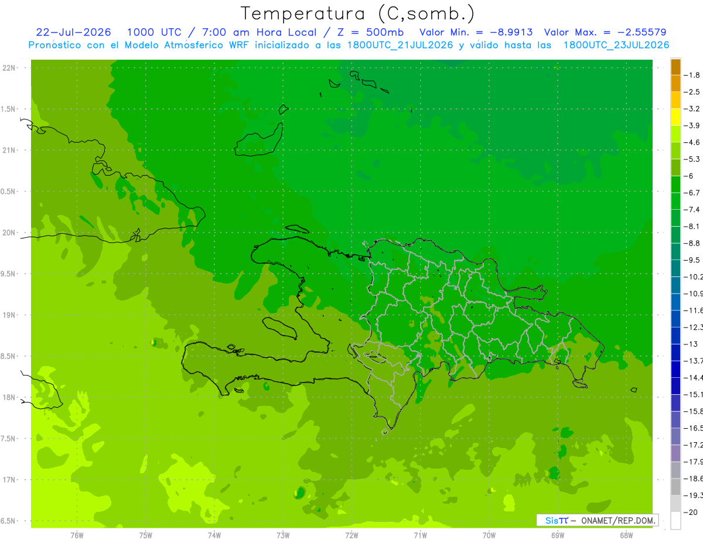Click the "-11.6" value on the color scale
703x543 pixels.
pyautogui.click(x=693, y=310)
